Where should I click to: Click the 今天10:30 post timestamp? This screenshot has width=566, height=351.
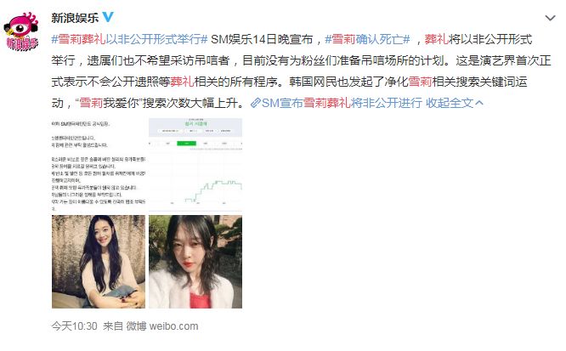[x=74, y=326]
